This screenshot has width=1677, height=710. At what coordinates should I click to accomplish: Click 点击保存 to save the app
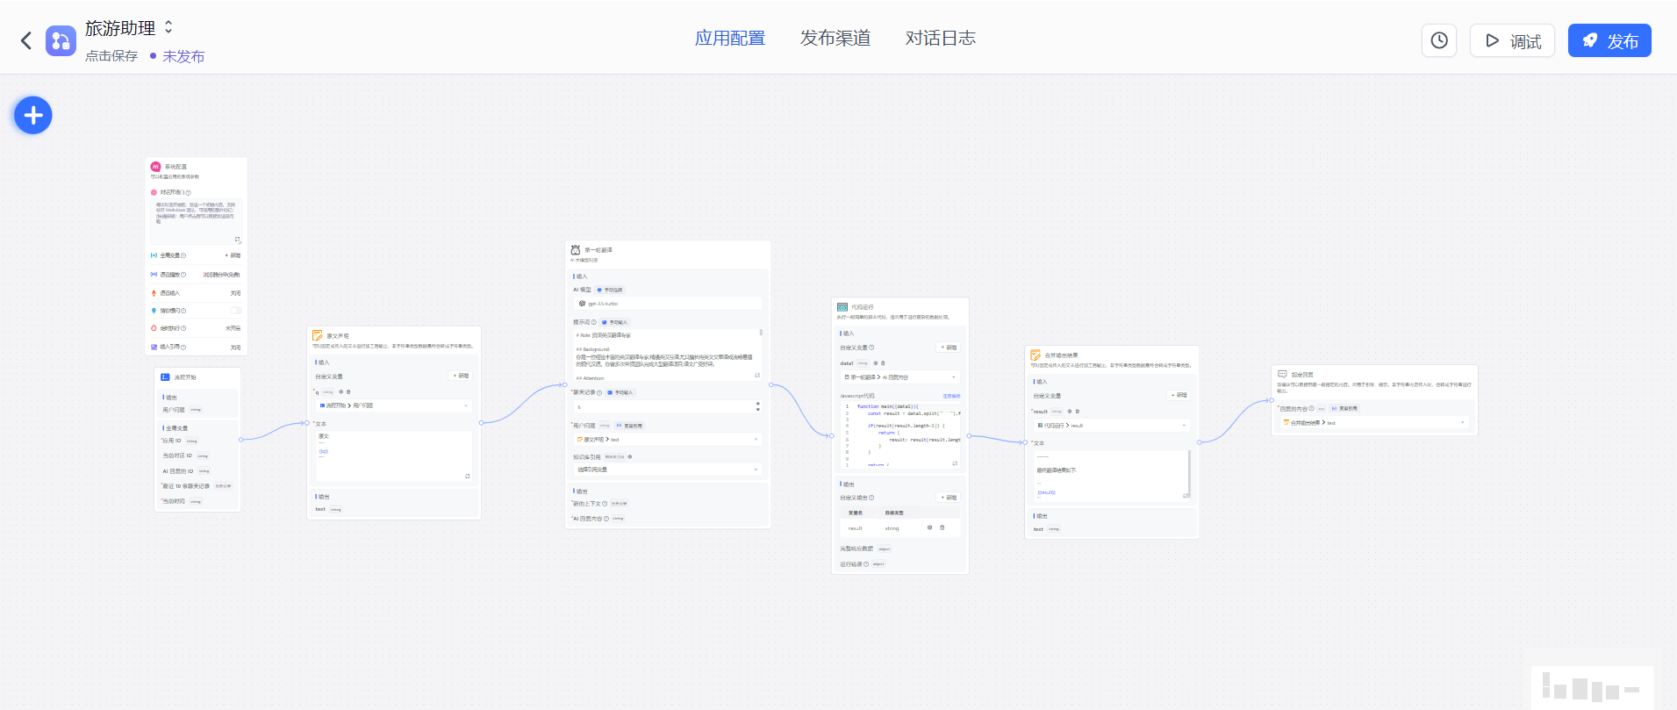tap(111, 56)
